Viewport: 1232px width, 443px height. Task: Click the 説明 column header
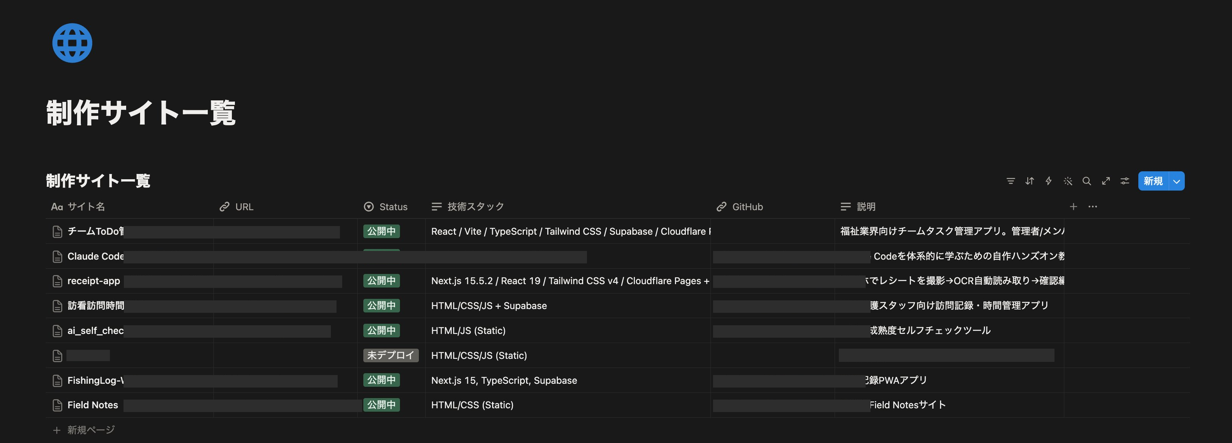point(949,206)
